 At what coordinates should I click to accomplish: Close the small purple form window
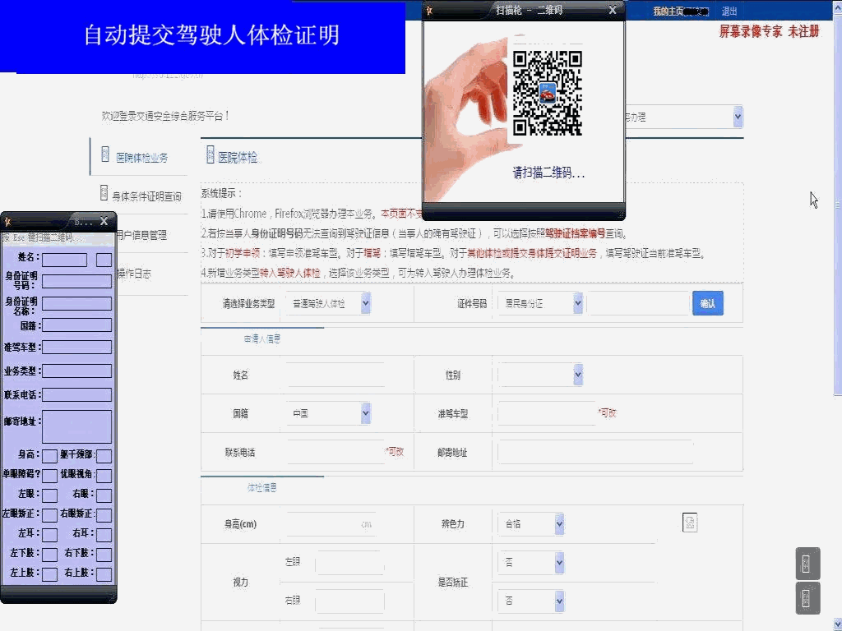(x=104, y=221)
